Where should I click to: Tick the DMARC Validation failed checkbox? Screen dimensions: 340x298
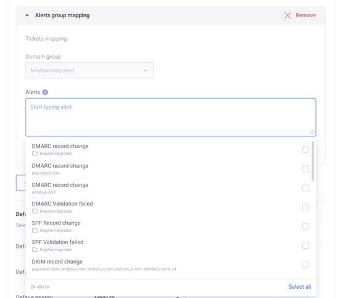tap(305, 207)
